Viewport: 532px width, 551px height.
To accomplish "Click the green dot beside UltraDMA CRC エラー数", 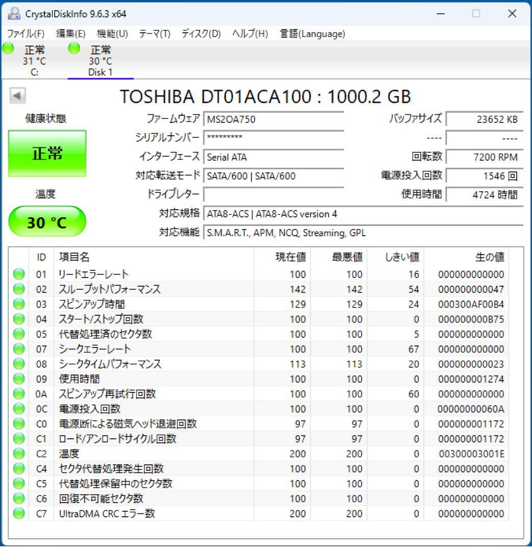I will point(18,514).
